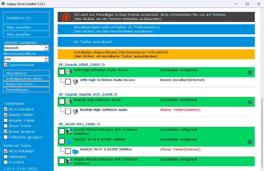Image resolution: width=264 pixels, height=171 pixels.
Task: Click DP_WLAN-WiFi_23000.7z pack label
Action: tap(79, 124)
